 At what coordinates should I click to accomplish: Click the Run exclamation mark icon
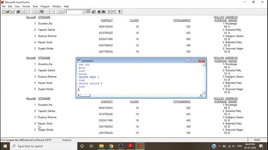[x=58, y=12]
